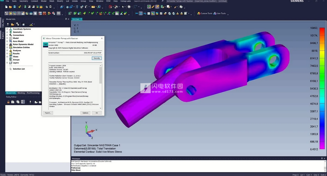Click the Serial Number value in About dialog
Viewport: 327px width, 176px height.
pyautogui.click(x=92, y=53)
